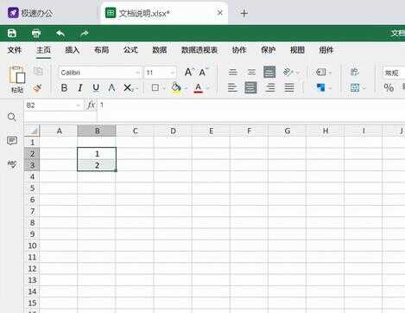Open the borders dropdown arrow
This screenshot has height=313, width=405.
click(x=164, y=88)
